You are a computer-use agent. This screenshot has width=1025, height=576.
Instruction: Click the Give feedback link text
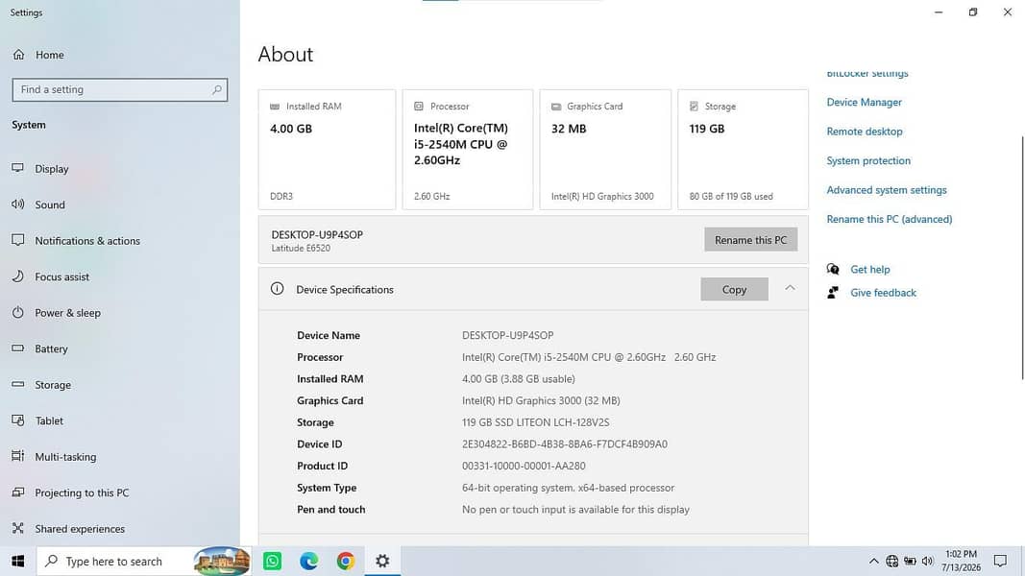pyautogui.click(x=883, y=293)
